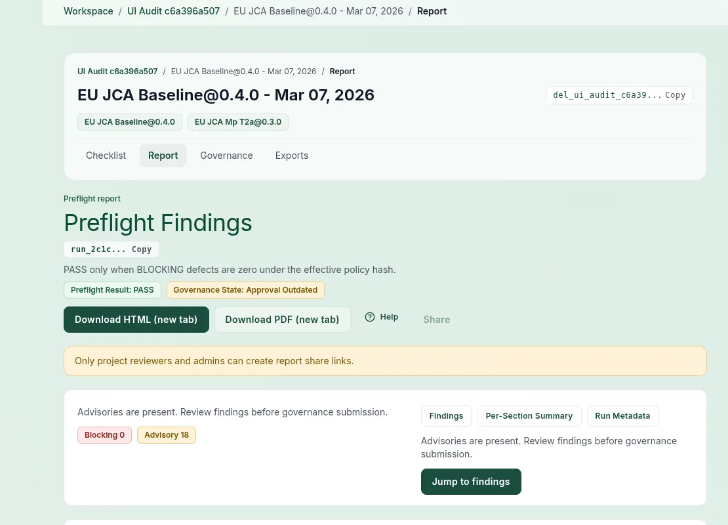Copy the del_ui_audit_c6a39 identifier

[675, 95]
